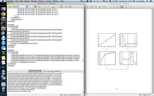The image size is (154, 96).
Task: Click Find icon in PDF preview toolbar
Action: 131,7
